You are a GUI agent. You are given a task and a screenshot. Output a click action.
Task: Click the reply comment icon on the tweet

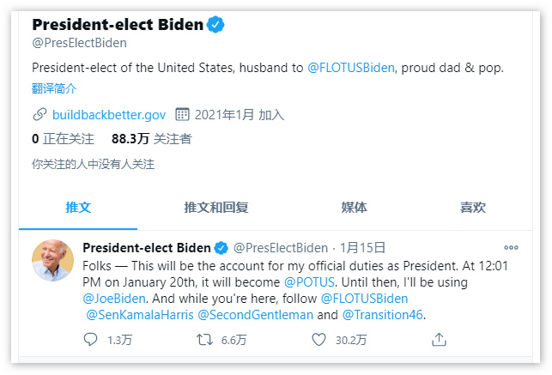click(92, 340)
